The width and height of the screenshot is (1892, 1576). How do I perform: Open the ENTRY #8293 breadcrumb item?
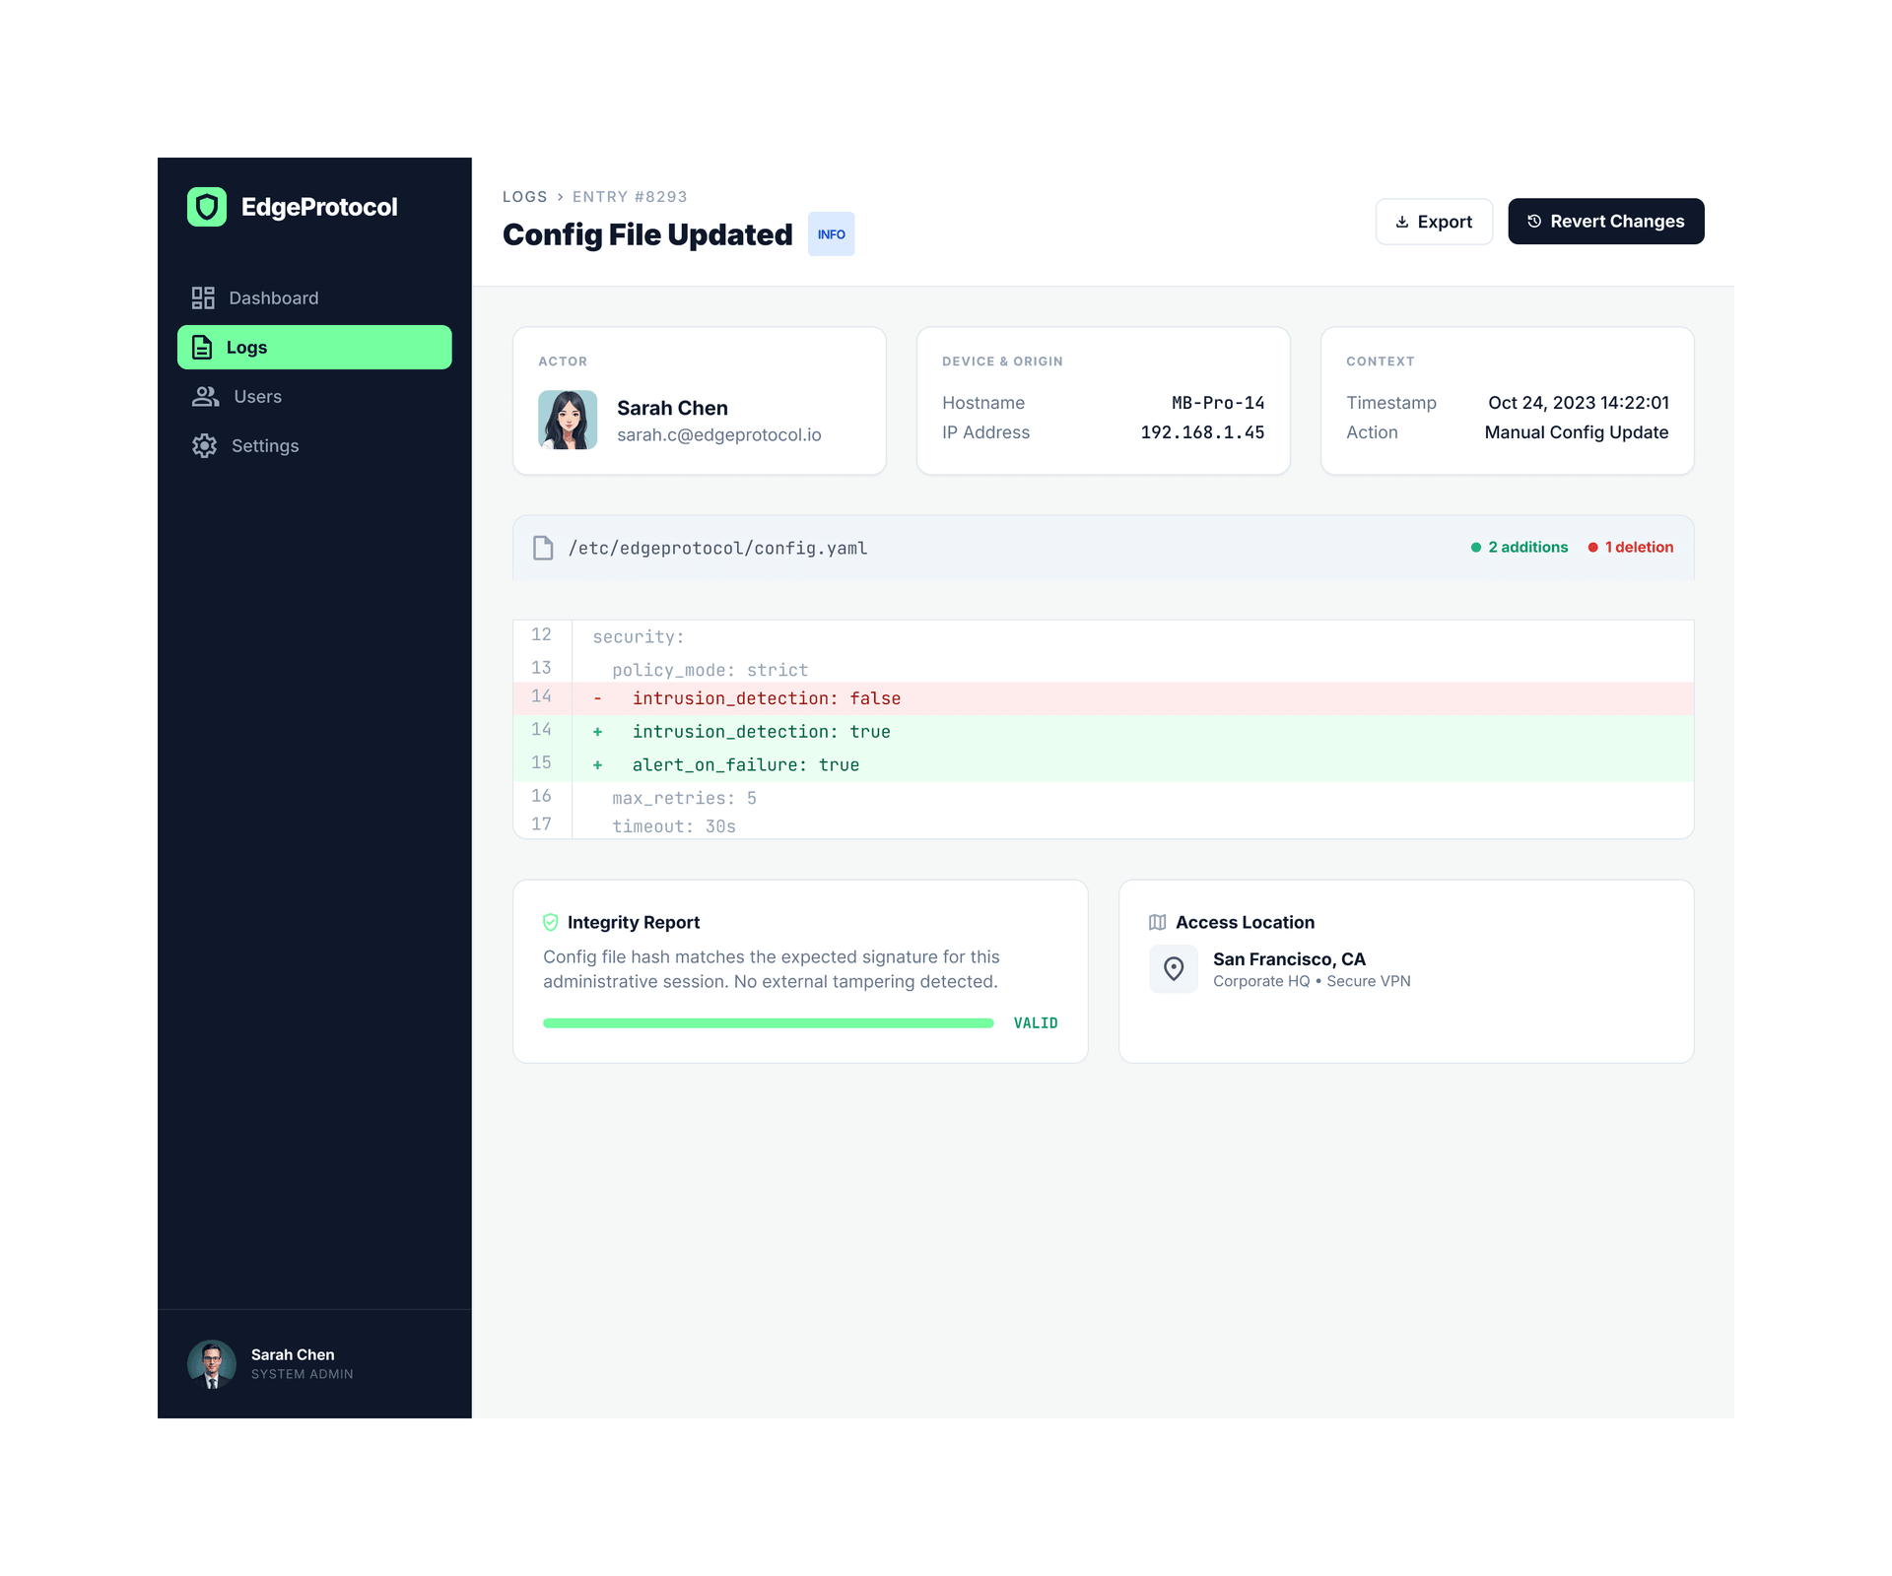pyautogui.click(x=630, y=196)
